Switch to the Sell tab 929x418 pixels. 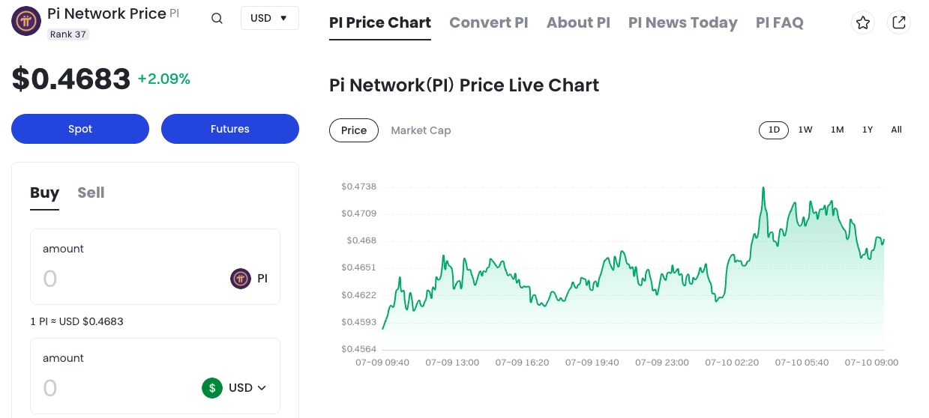91,193
